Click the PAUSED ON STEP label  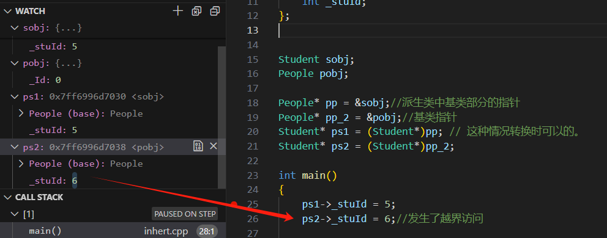click(184, 214)
